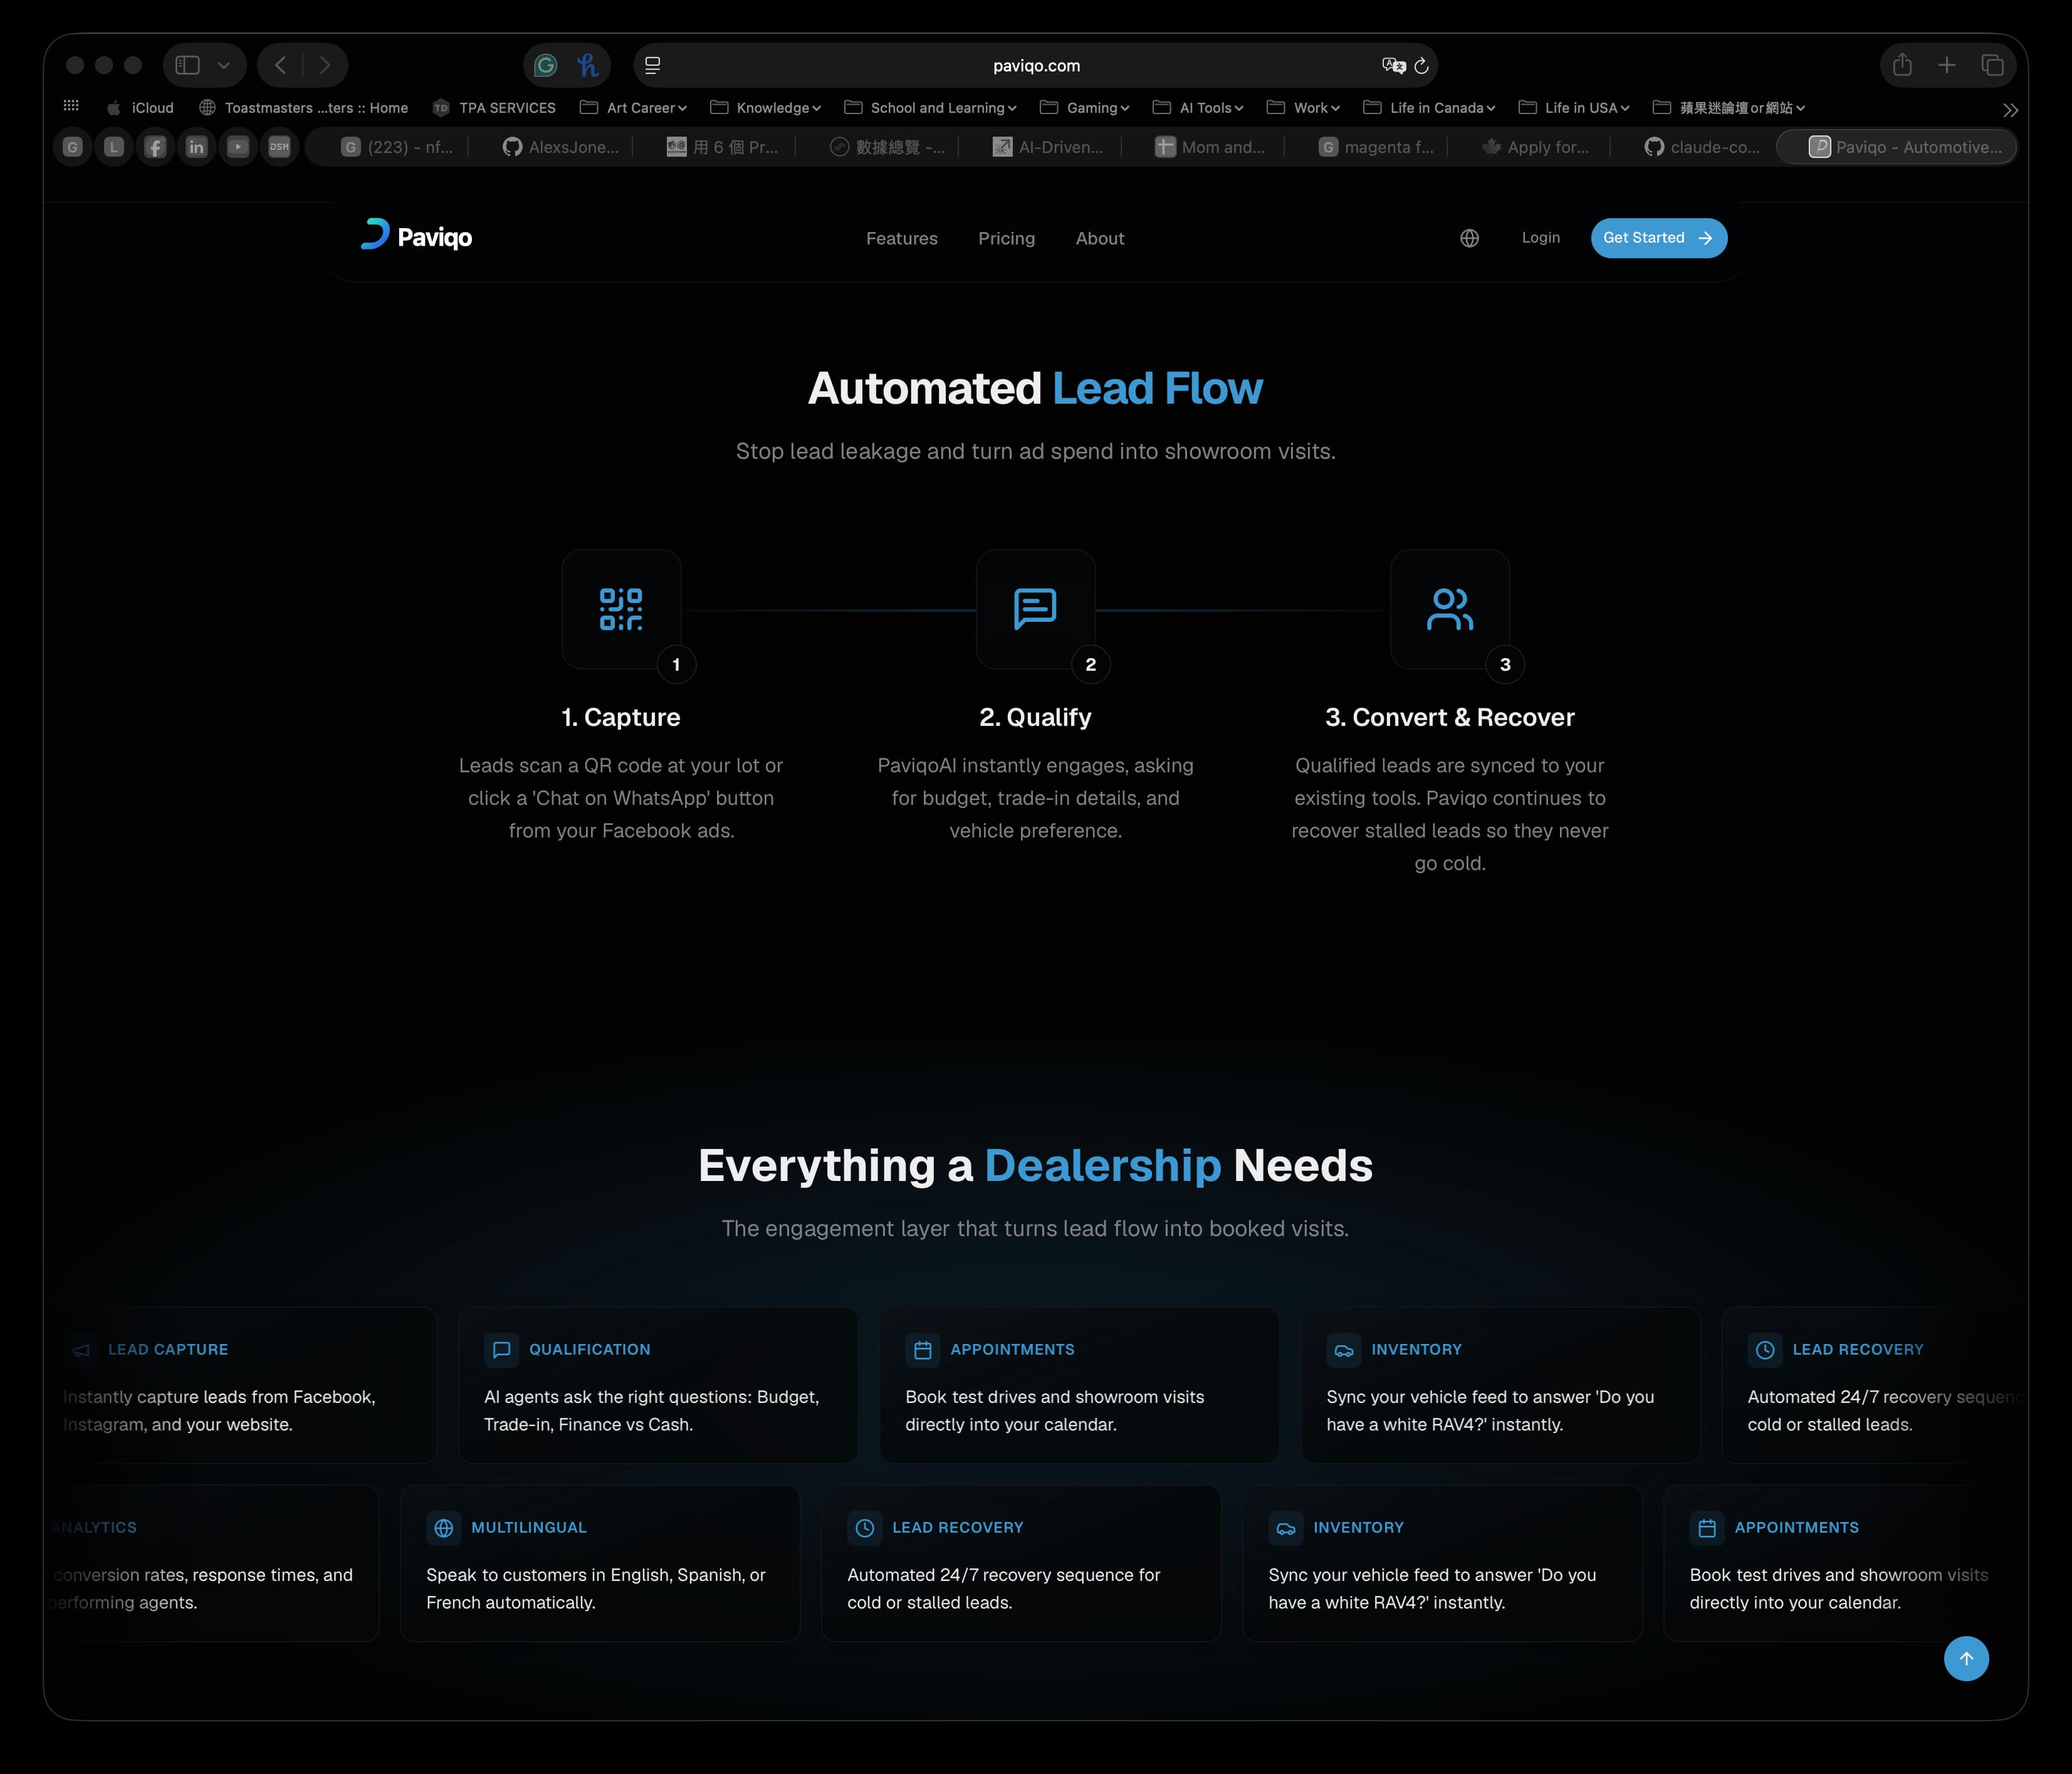Expand the Work bookmarks folder

click(x=1304, y=107)
